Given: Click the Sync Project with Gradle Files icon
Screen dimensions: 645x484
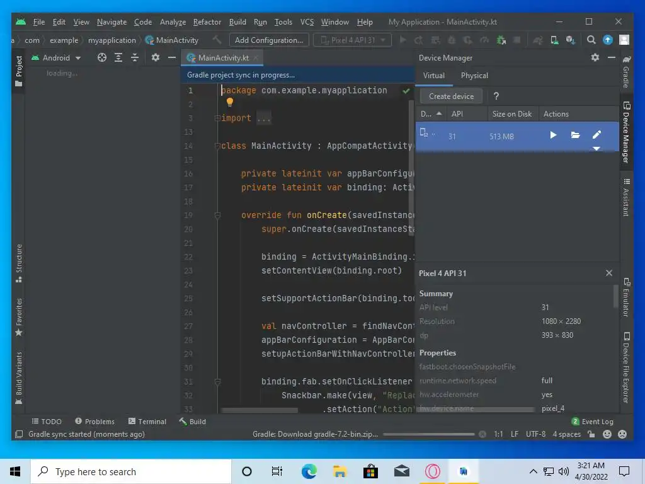Looking at the screenshot, I should [x=538, y=40].
